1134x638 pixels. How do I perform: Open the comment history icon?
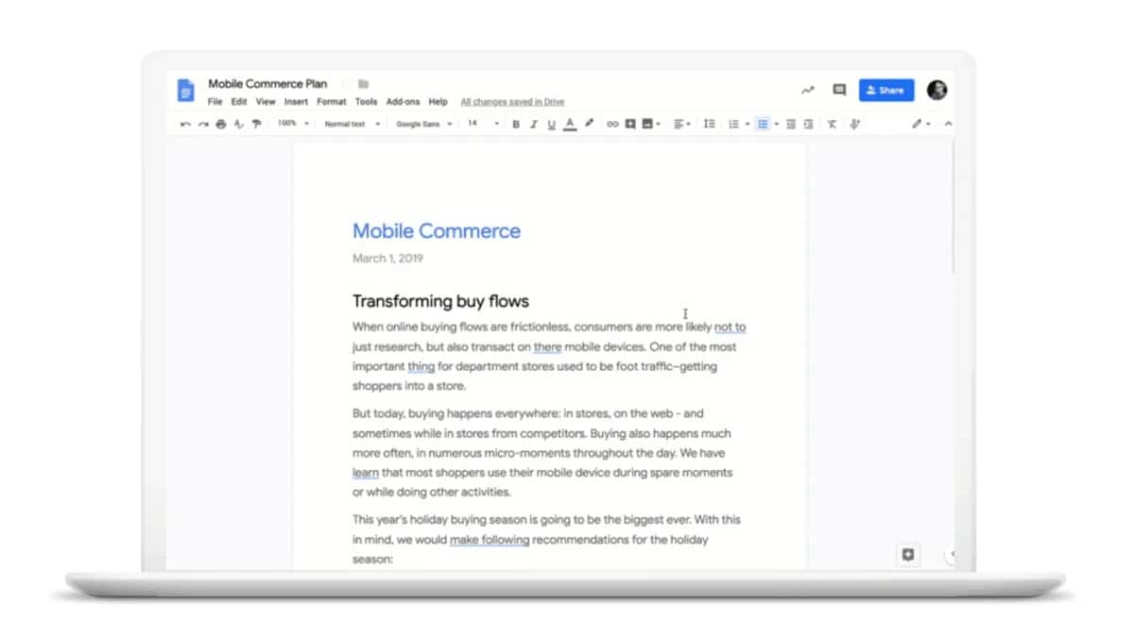pos(839,91)
